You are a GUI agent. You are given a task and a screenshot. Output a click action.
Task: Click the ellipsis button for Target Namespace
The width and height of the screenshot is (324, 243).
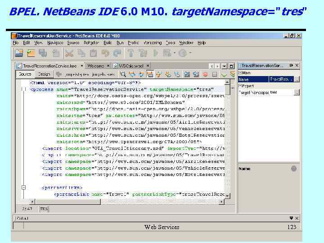pyautogui.click(x=297, y=93)
